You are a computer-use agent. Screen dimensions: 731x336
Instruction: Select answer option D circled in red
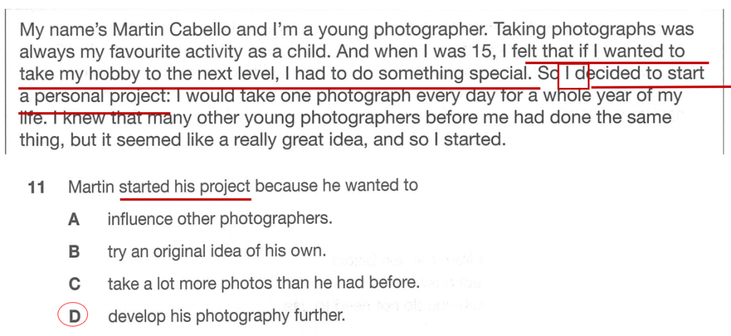(72, 316)
